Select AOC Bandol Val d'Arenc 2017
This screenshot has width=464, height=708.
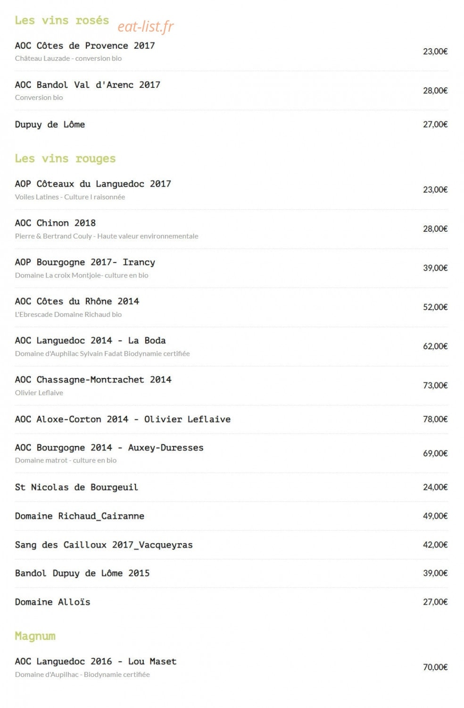click(x=88, y=85)
